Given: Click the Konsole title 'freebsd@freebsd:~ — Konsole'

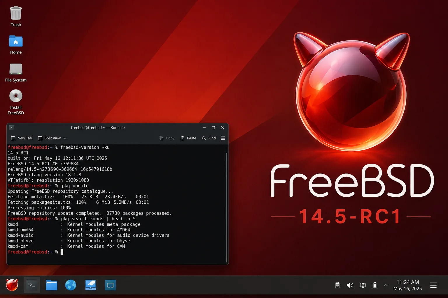Looking at the screenshot, I should pos(98,127).
